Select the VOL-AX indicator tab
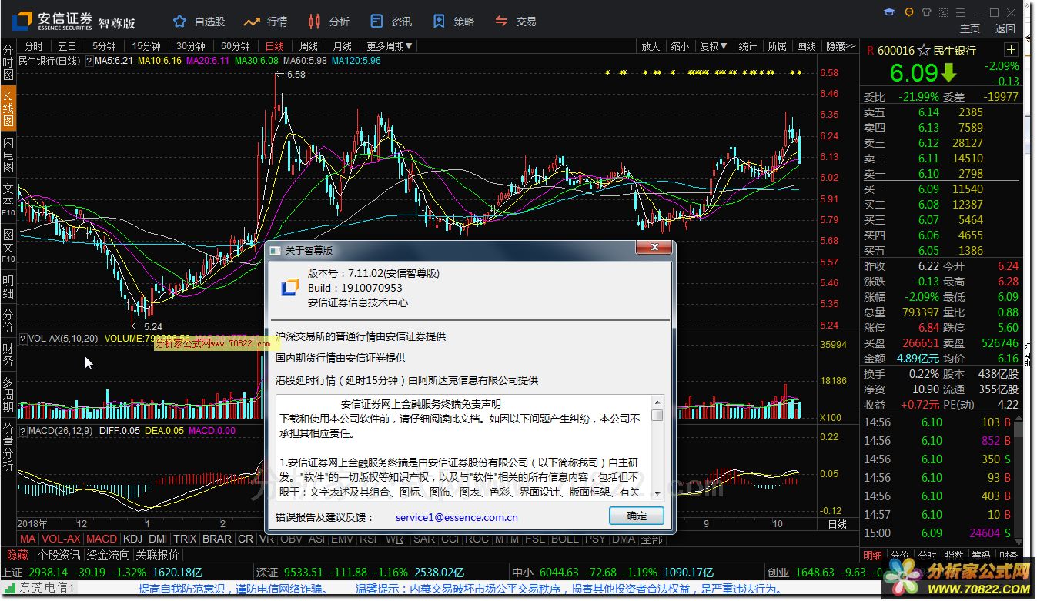Screen dimensions: 1037x601 pos(61,539)
